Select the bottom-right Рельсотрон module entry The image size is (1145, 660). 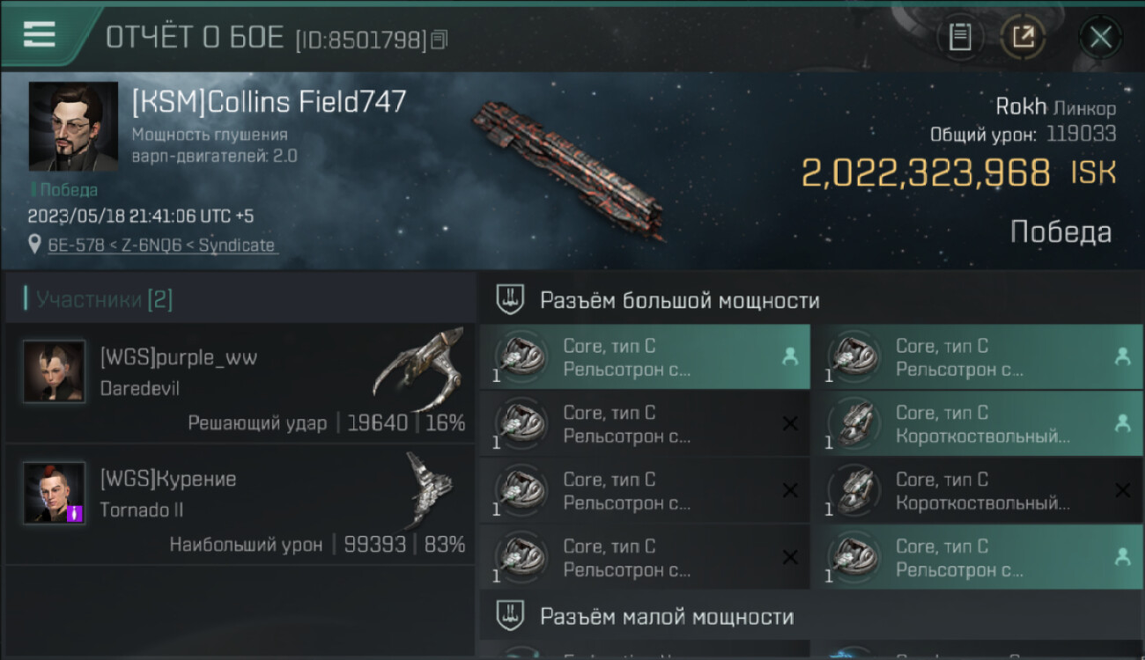tap(978, 557)
